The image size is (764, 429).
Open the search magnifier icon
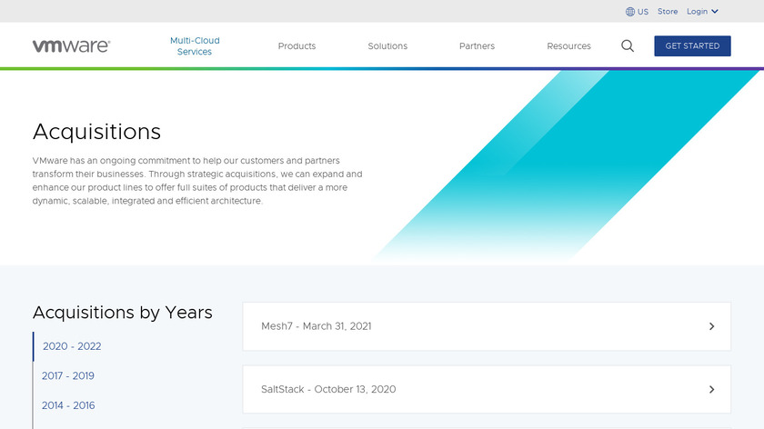click(628, 45)
